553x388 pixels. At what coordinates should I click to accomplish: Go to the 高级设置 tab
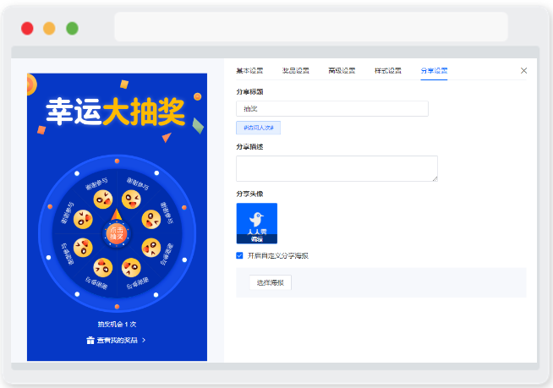(342, 70)
